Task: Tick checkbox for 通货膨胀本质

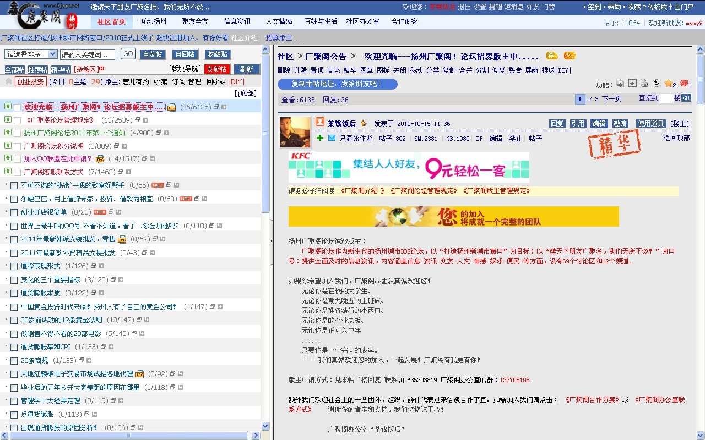Action: [14, 293]
